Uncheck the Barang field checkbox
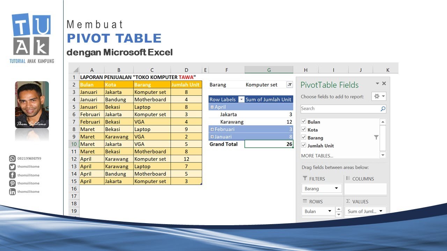 [304, 138]
